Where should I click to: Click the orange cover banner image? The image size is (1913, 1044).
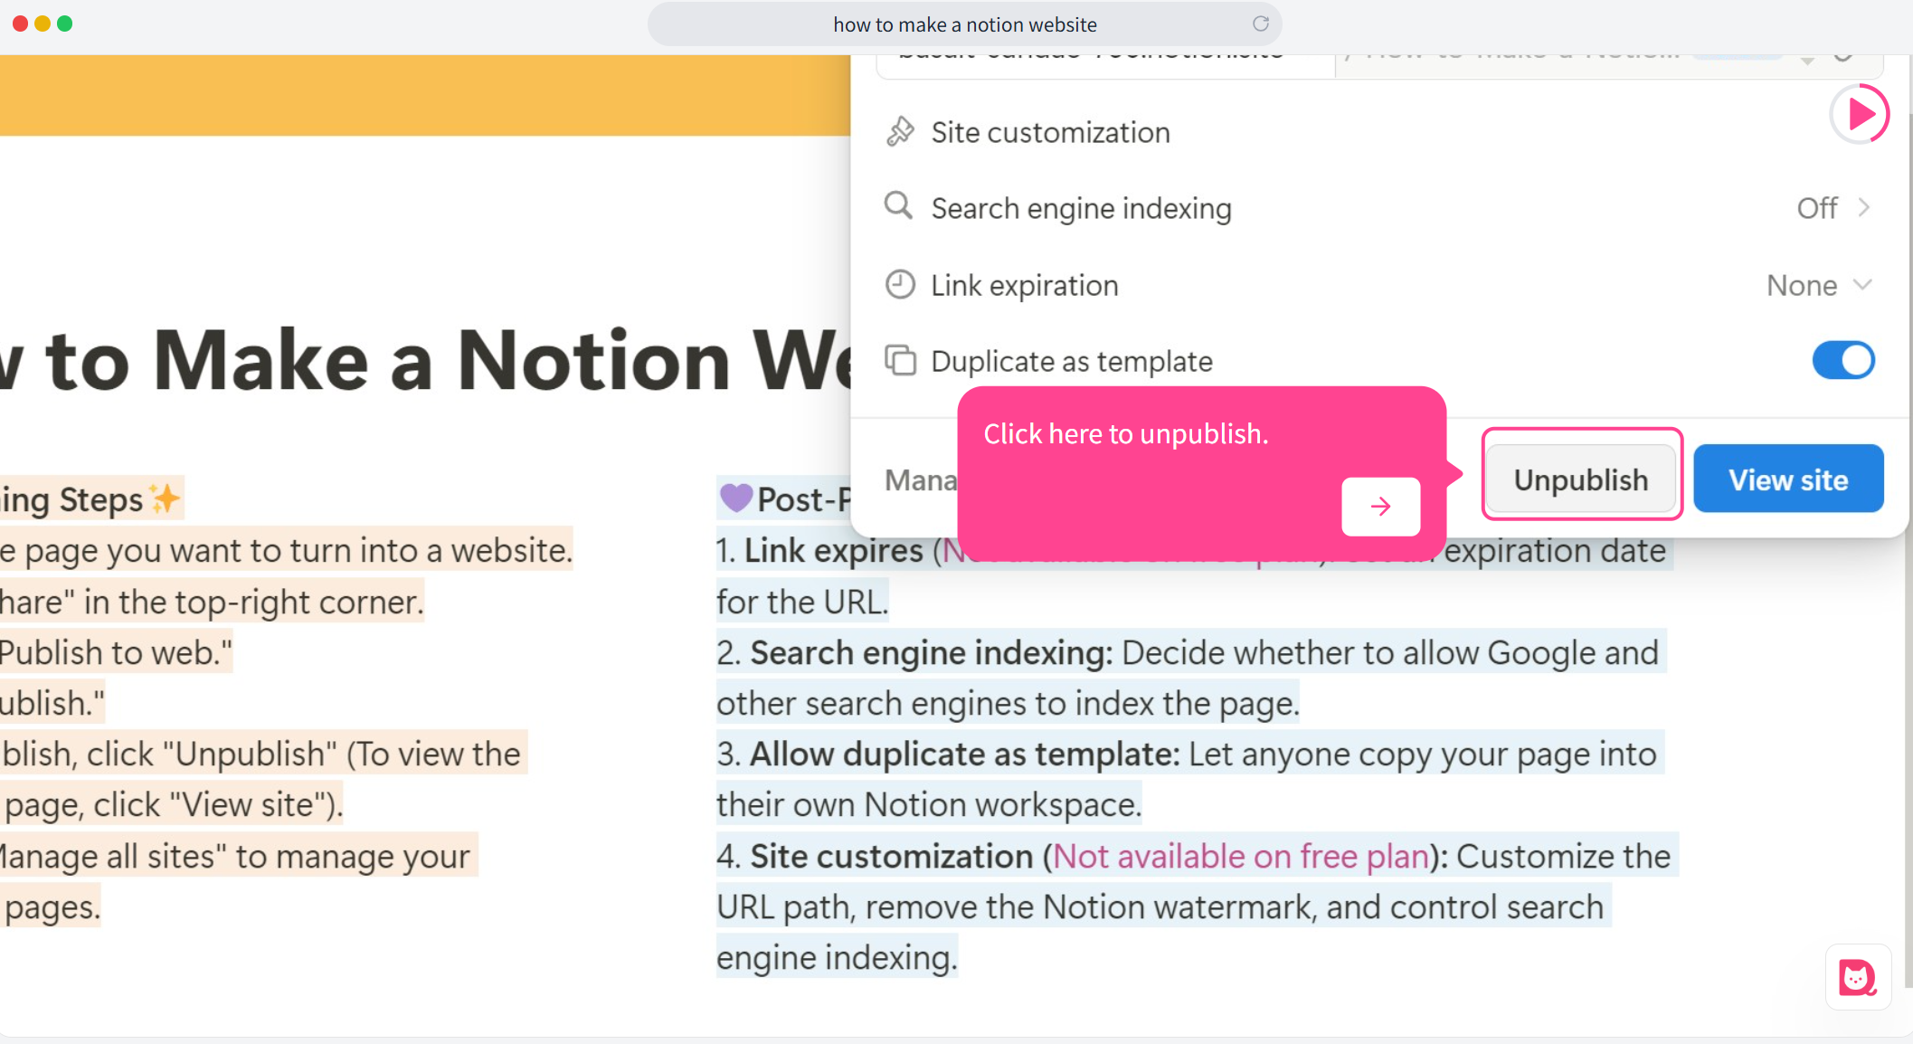coord(425,95)
